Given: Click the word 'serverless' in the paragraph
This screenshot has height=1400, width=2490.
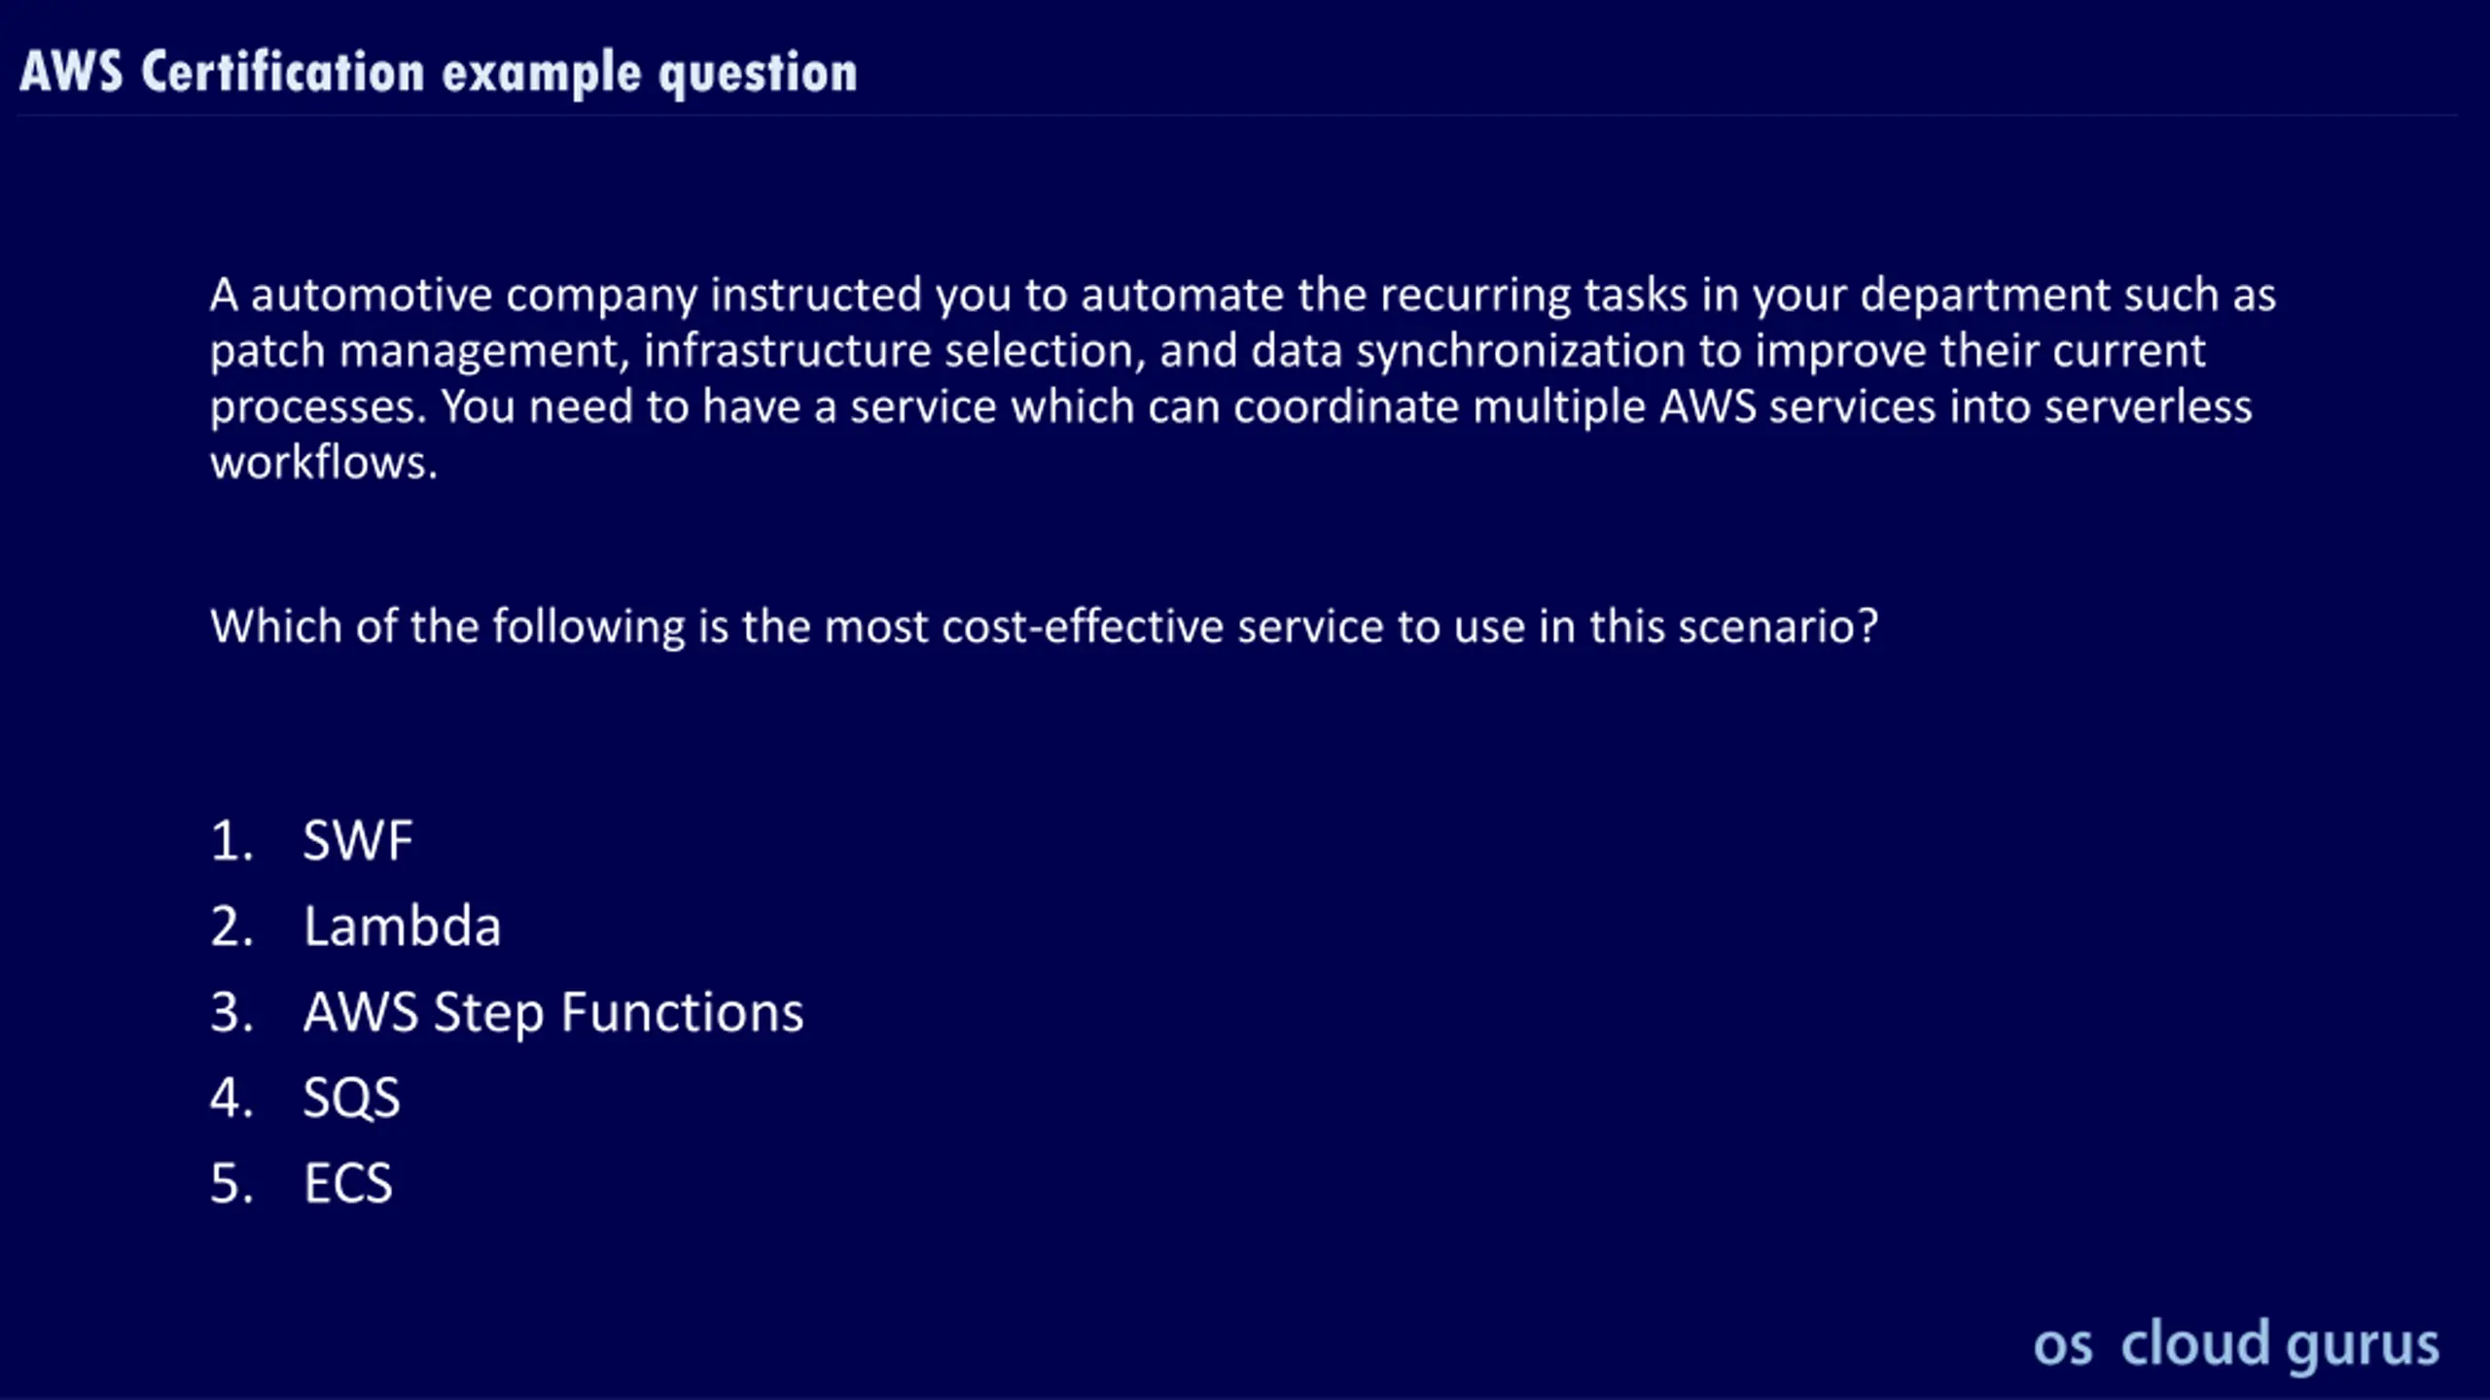Looking at the screenshot, I should pyautogui.click(x=2148, y=406).
